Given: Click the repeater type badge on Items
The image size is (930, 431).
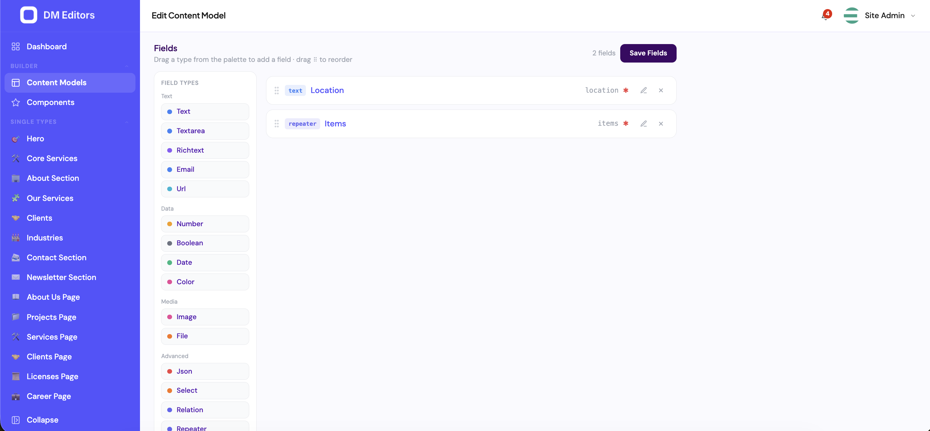Looking at the screenshot, I should pyautogui.click(x=302, y=124).
